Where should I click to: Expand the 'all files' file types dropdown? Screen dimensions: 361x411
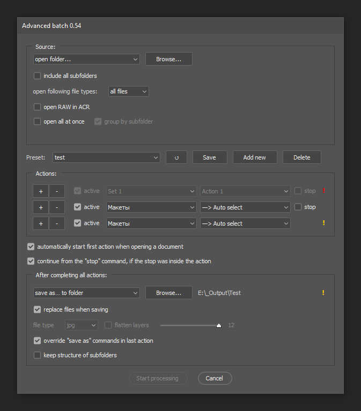point(128,91)
